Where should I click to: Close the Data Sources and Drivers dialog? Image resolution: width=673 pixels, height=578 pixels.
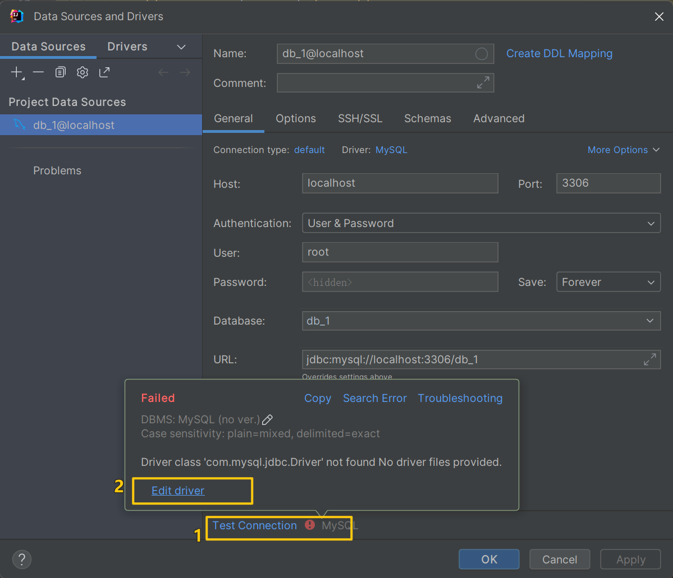[659, 17]
